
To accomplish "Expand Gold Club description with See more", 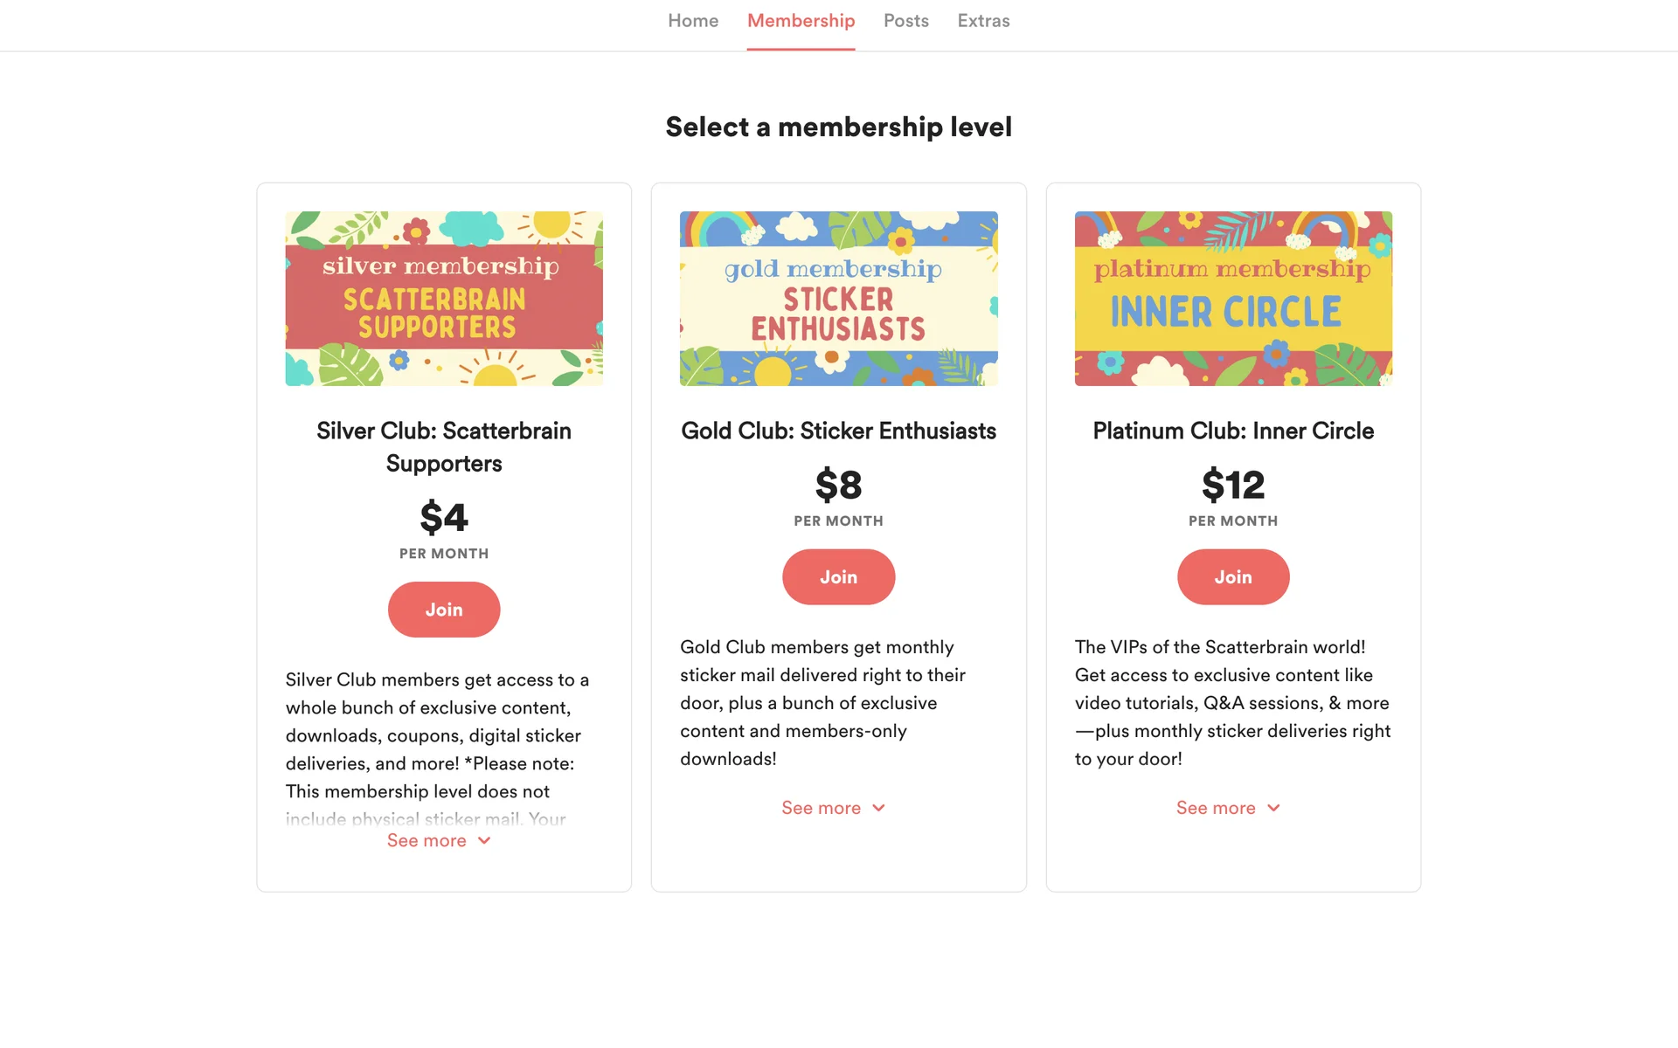I will [x=822, y=808].
